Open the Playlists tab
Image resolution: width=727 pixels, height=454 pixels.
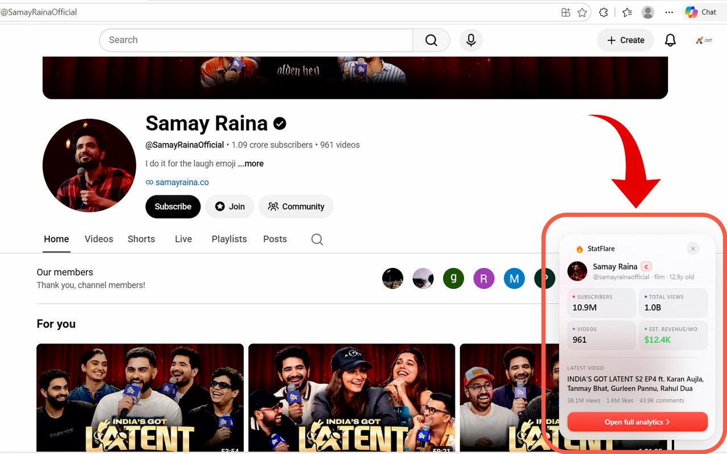[x=229, y=239]
